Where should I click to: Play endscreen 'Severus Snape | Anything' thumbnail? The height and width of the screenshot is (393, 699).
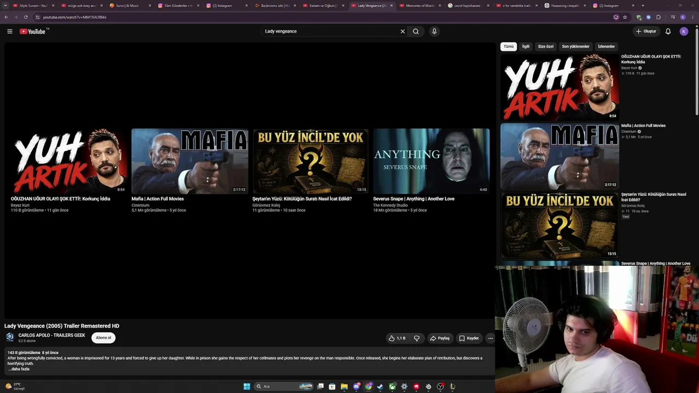pos(431,161)
